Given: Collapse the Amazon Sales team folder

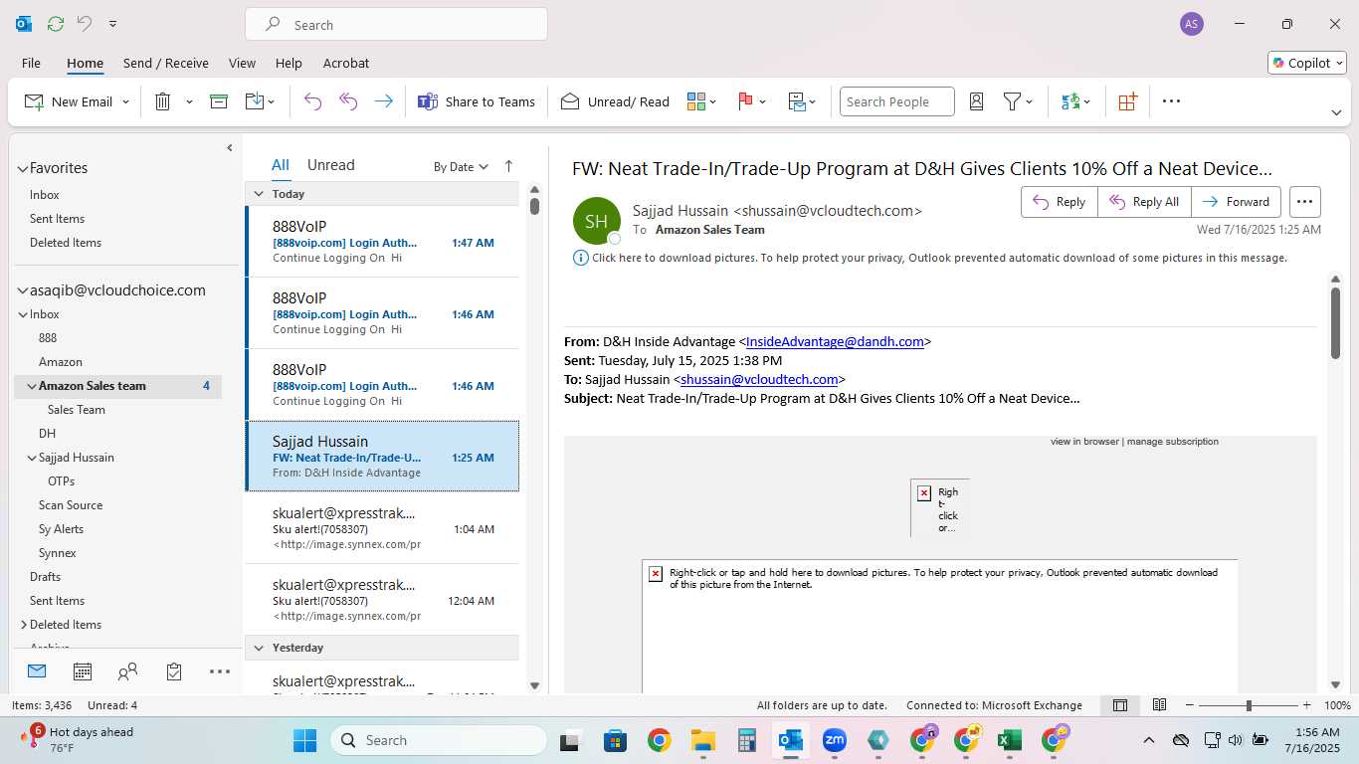Looking at the screenshot, I should point(32,386).
